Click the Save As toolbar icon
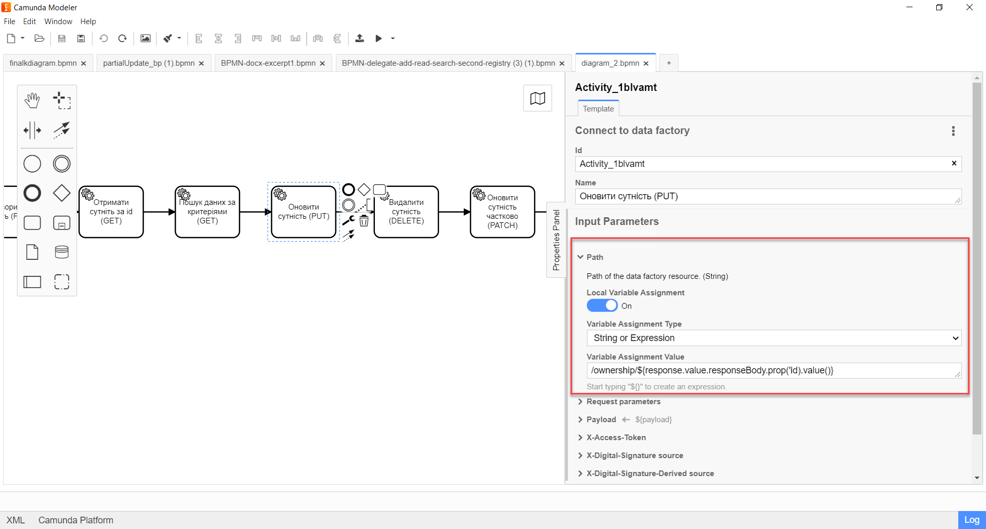Viewport: 986px width, 529px height. point(81,39)
